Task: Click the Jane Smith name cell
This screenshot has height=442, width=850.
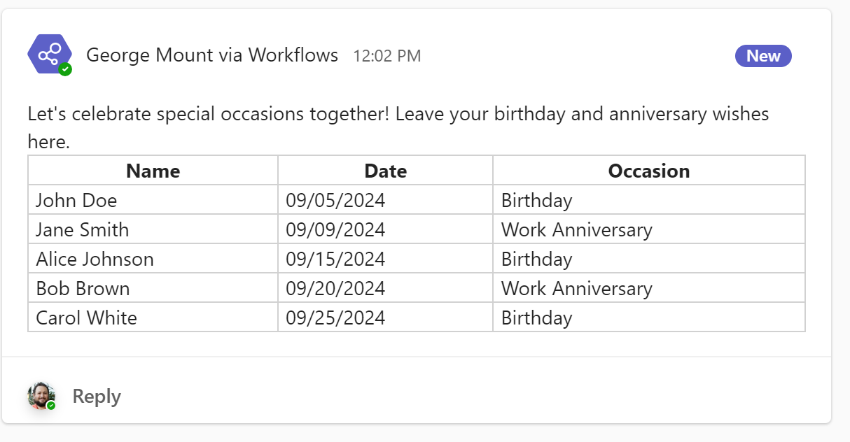Action: click(83, 230)
